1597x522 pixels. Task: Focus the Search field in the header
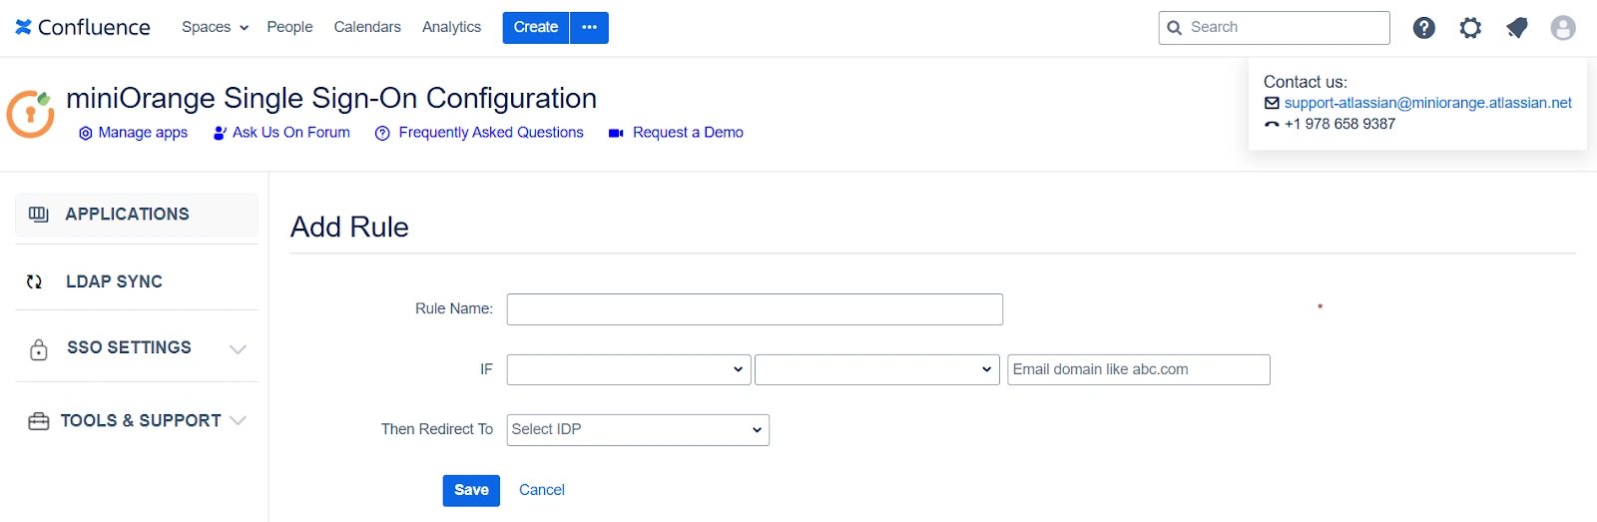1275,28
